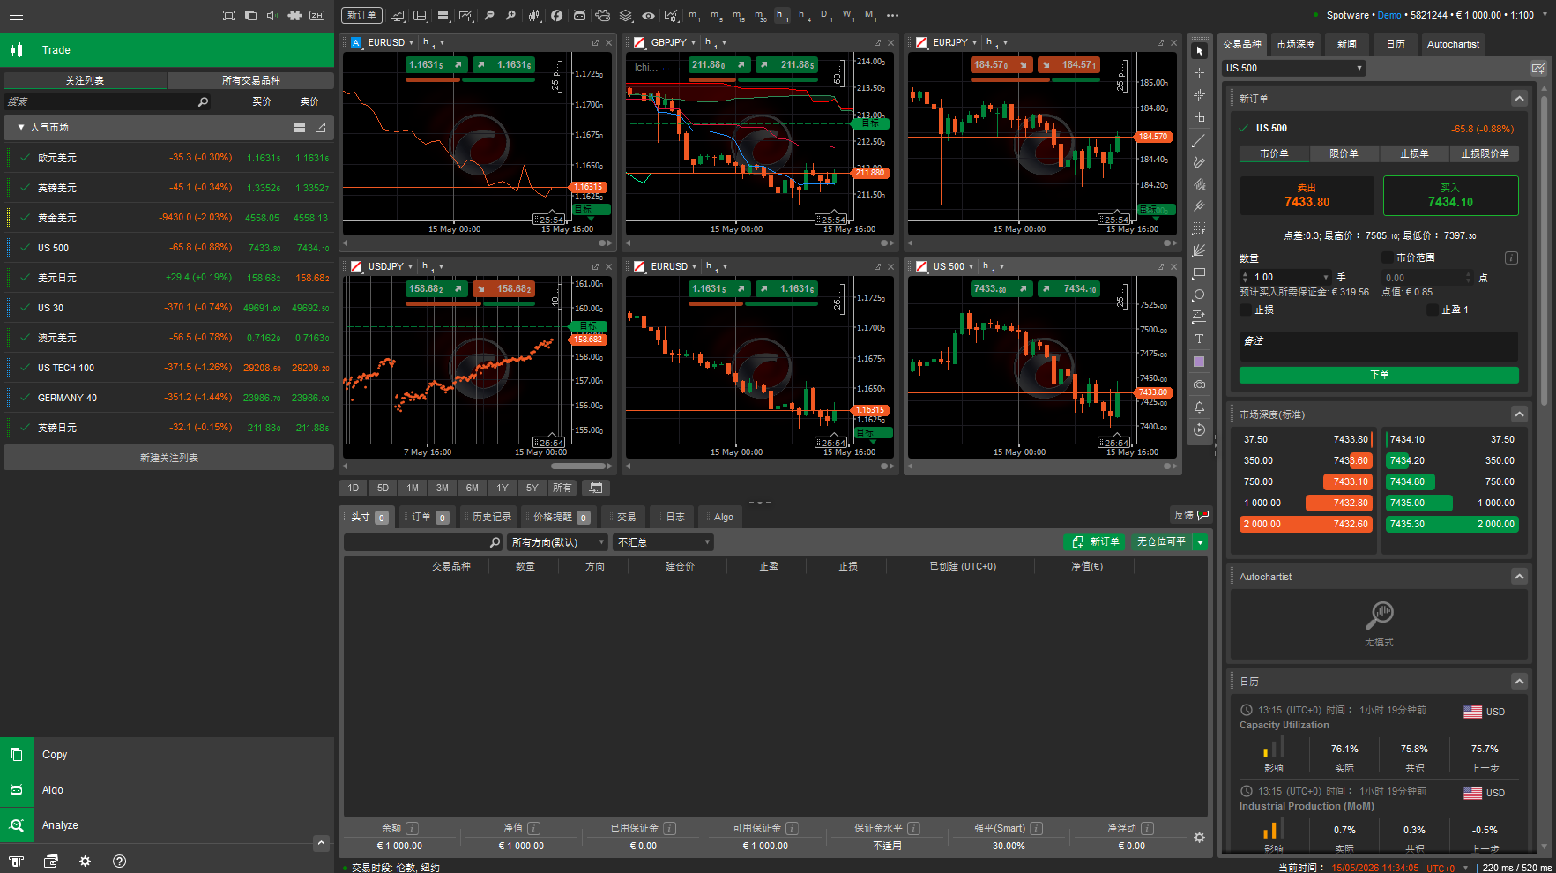Open help question mark icon
Viewport: 1556px width, 873px height.
click(x=120, y=862)
